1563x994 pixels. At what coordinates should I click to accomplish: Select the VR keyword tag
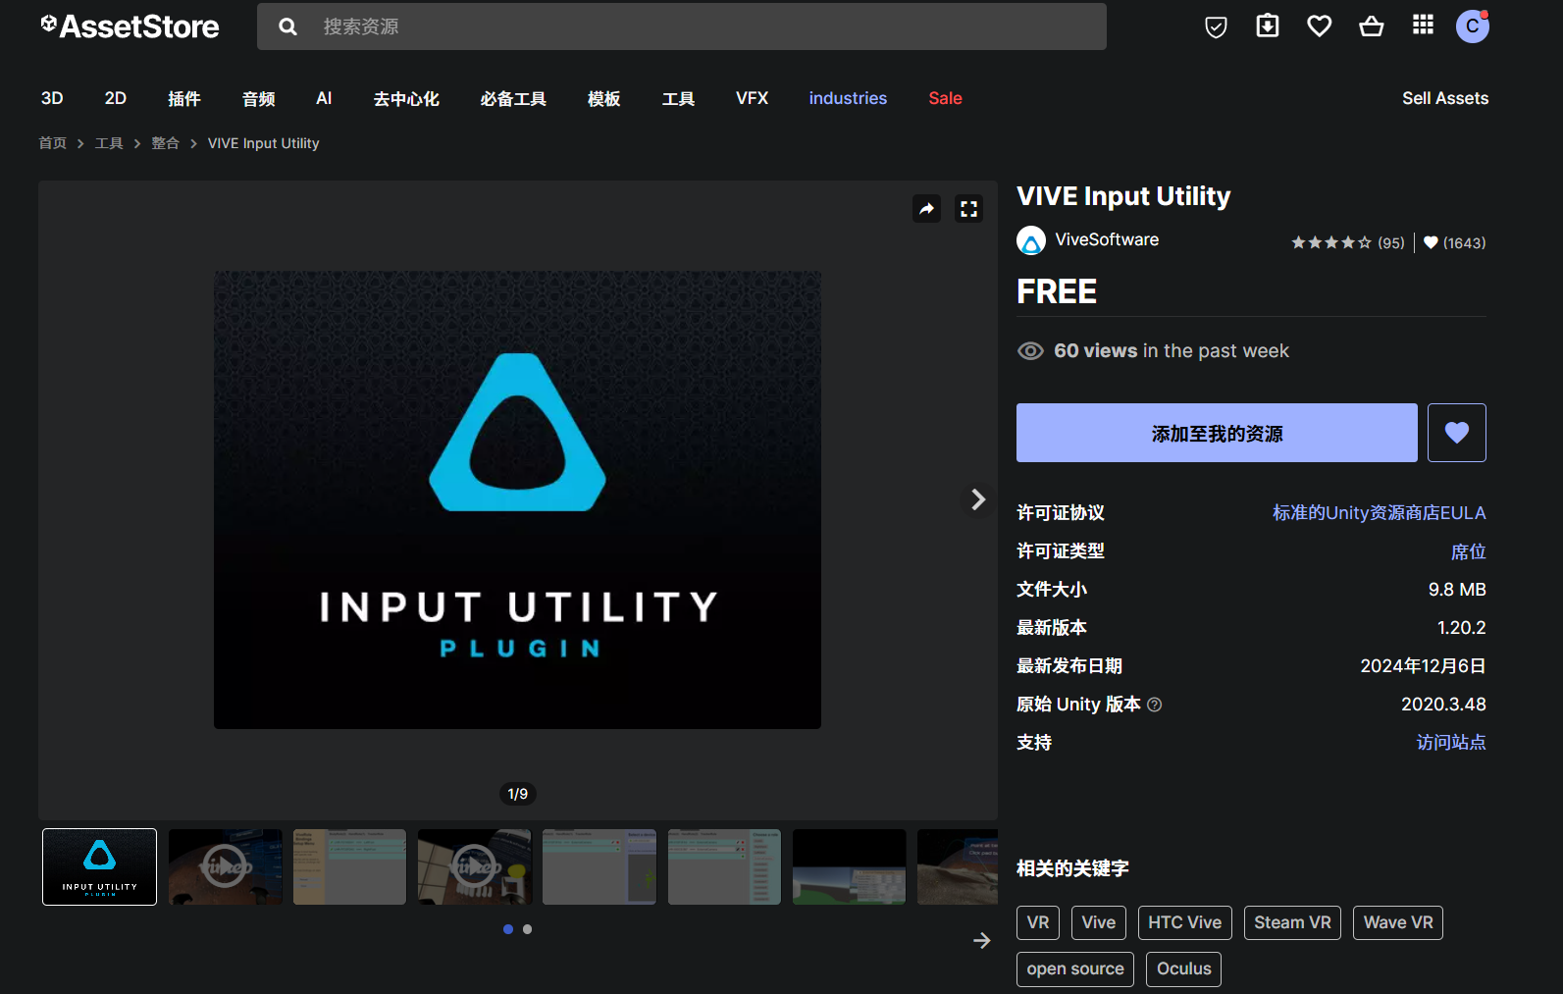(1038, 922)
